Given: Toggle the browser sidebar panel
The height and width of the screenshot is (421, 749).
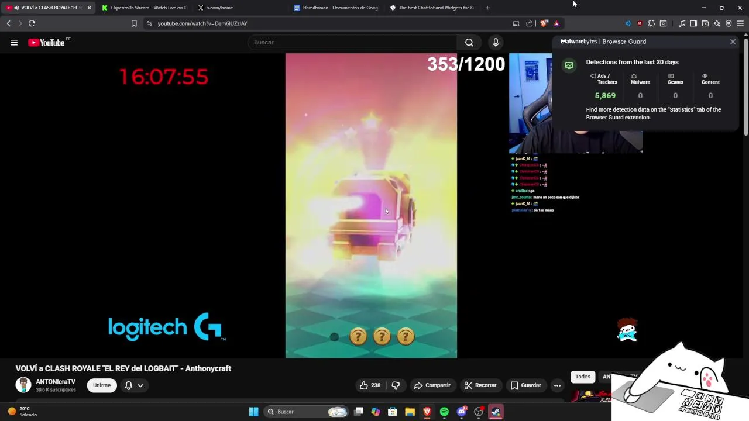Looking at the screenshot, I should [x=693, y=23].
